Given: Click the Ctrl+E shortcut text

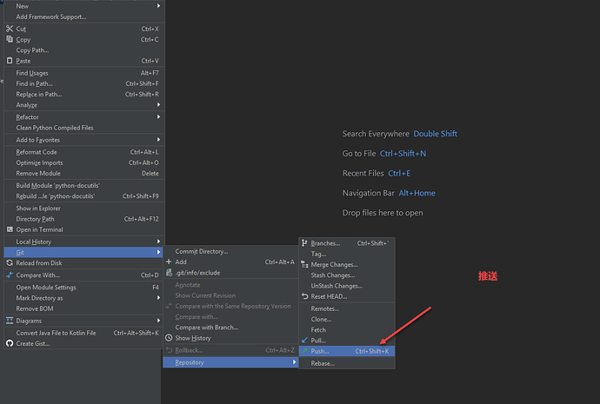Looking at the screenshot, I should pyautogui.click(x=399, y=174).
